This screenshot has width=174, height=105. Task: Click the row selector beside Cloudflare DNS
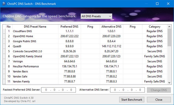pyautogui.click(x=4, y=31)
